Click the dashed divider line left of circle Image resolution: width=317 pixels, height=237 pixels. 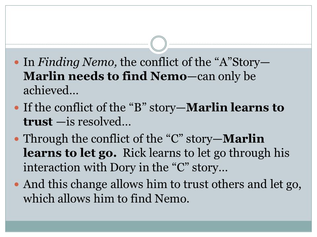[77, 44]
